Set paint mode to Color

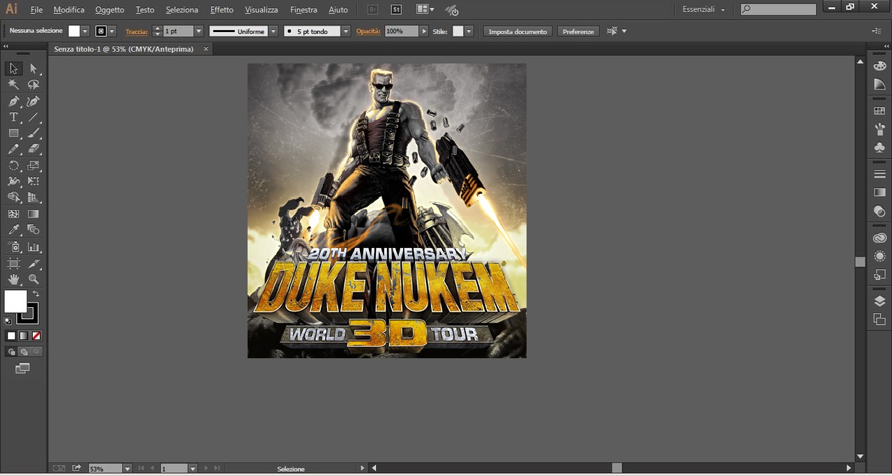point(11,336)
